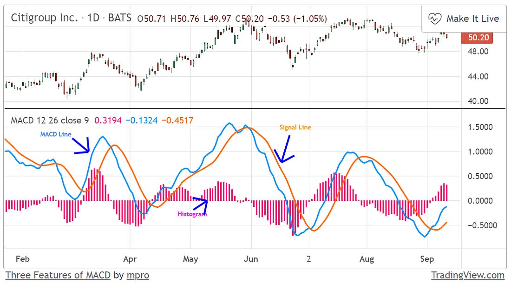This screenshot has width=511, height=284.
Task: Open the mpro author link
Action: pyautogui.click(x=138, y=275)
